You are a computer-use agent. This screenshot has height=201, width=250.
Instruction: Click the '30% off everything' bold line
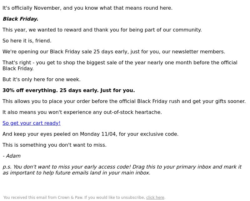pos(69,90)
